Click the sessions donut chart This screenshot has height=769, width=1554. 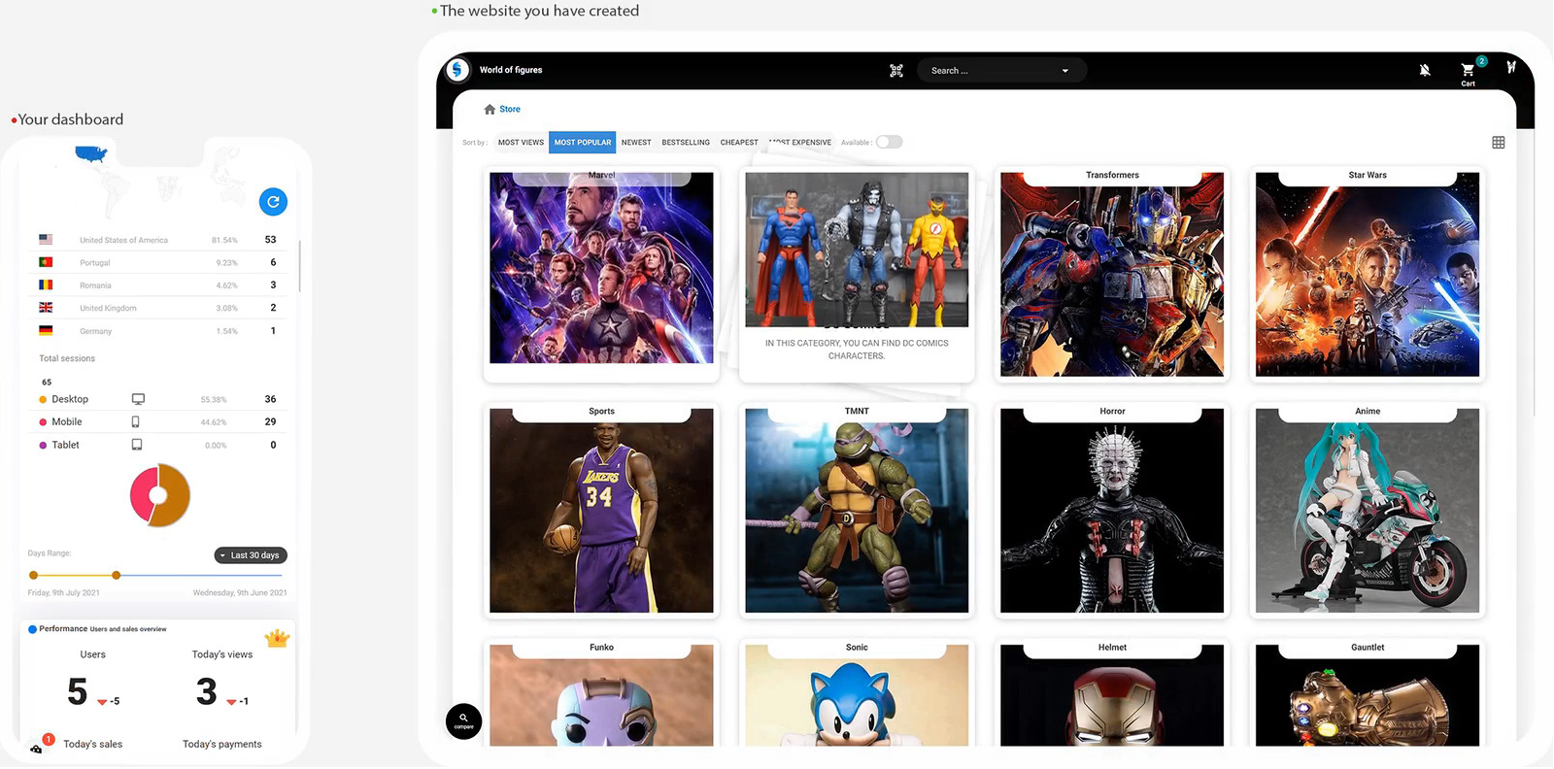[160, 495]
